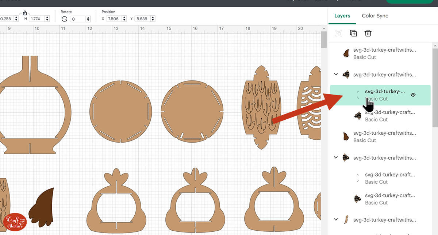Collapse the second expanded layer group in the list
This screenshot has height=235, width=438.
pyautogui.click(x=336, y=158)
